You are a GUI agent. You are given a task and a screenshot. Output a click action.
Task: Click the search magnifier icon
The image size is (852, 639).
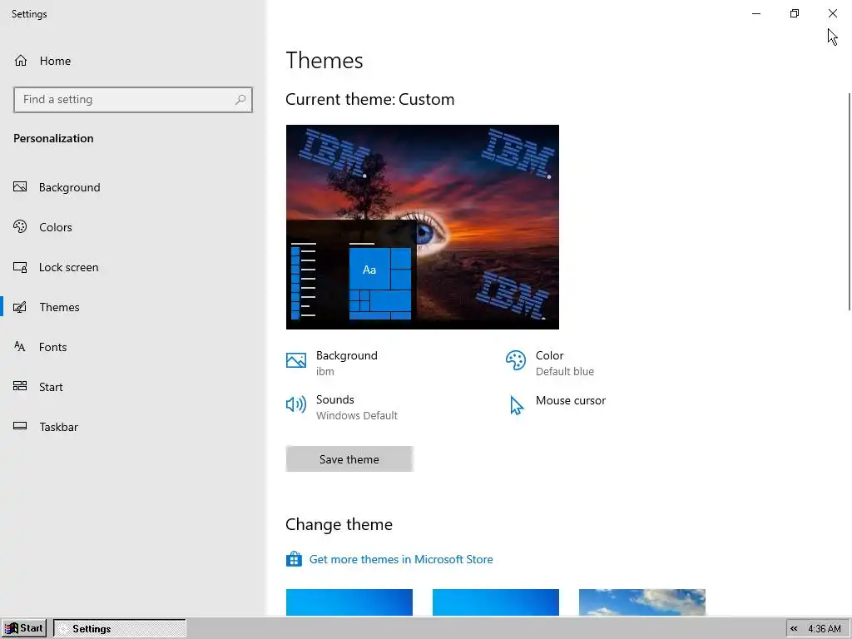point(240,100)
